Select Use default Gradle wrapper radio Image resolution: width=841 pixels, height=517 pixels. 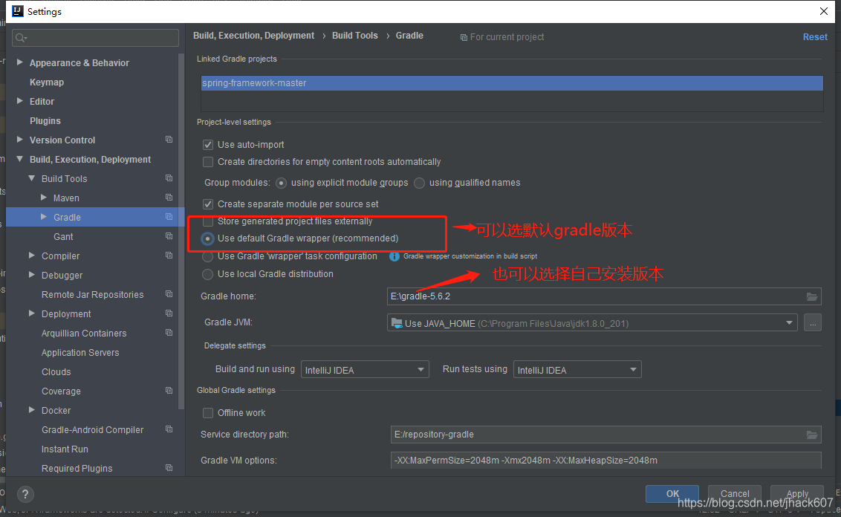coord(207,238)
